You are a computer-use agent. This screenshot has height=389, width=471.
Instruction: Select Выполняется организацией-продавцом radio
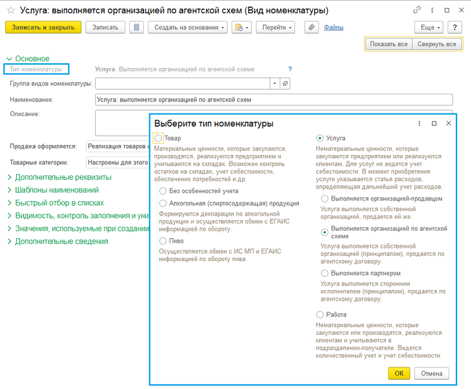click(325, 198)
